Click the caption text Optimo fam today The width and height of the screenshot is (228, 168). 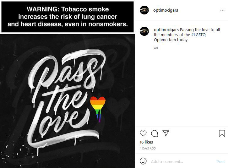171,40
